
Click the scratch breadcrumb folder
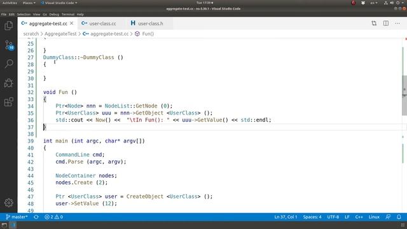coord(31,34)
